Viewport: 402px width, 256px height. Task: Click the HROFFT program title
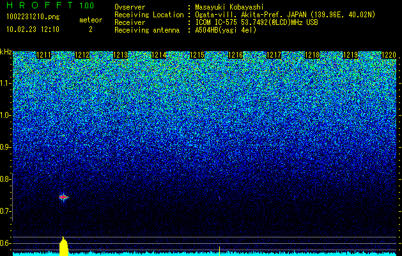[40, 5]
